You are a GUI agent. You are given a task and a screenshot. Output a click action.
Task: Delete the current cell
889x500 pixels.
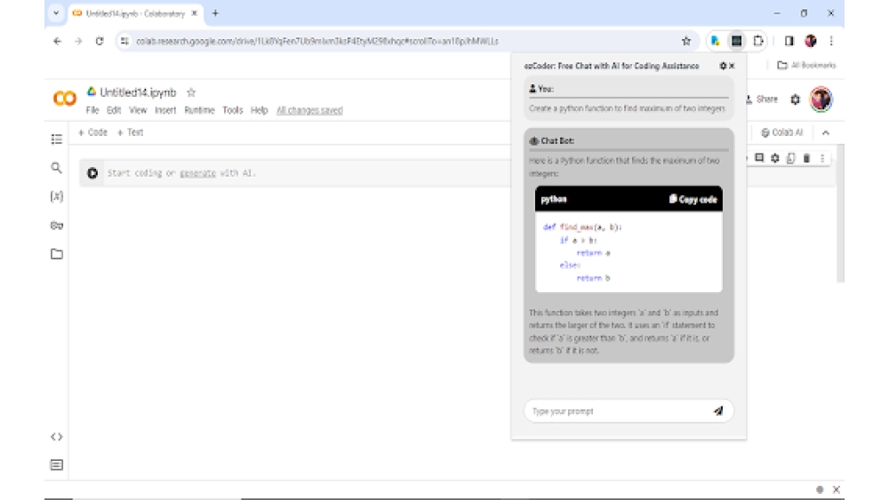[x=806, y=158]
